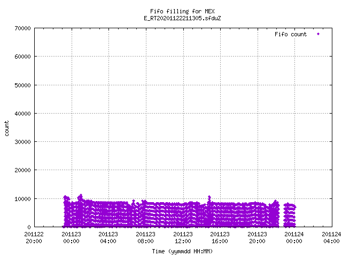Click the x-axis tick '201123 20:00'
The width and height of the screenshot is (342, 256).
pos(257,238)
